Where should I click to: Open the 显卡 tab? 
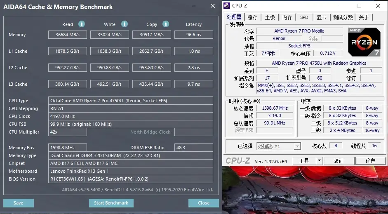point(322,17)
